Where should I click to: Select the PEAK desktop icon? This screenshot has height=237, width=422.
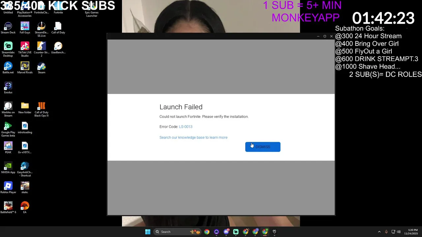[8, 148]
